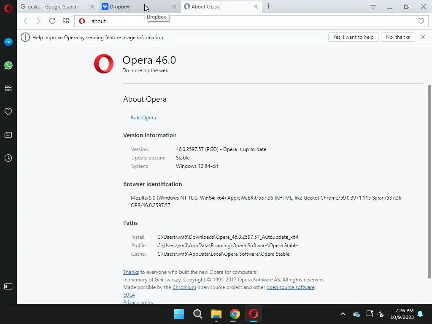Close the About Opera tab

click(256, 7)
